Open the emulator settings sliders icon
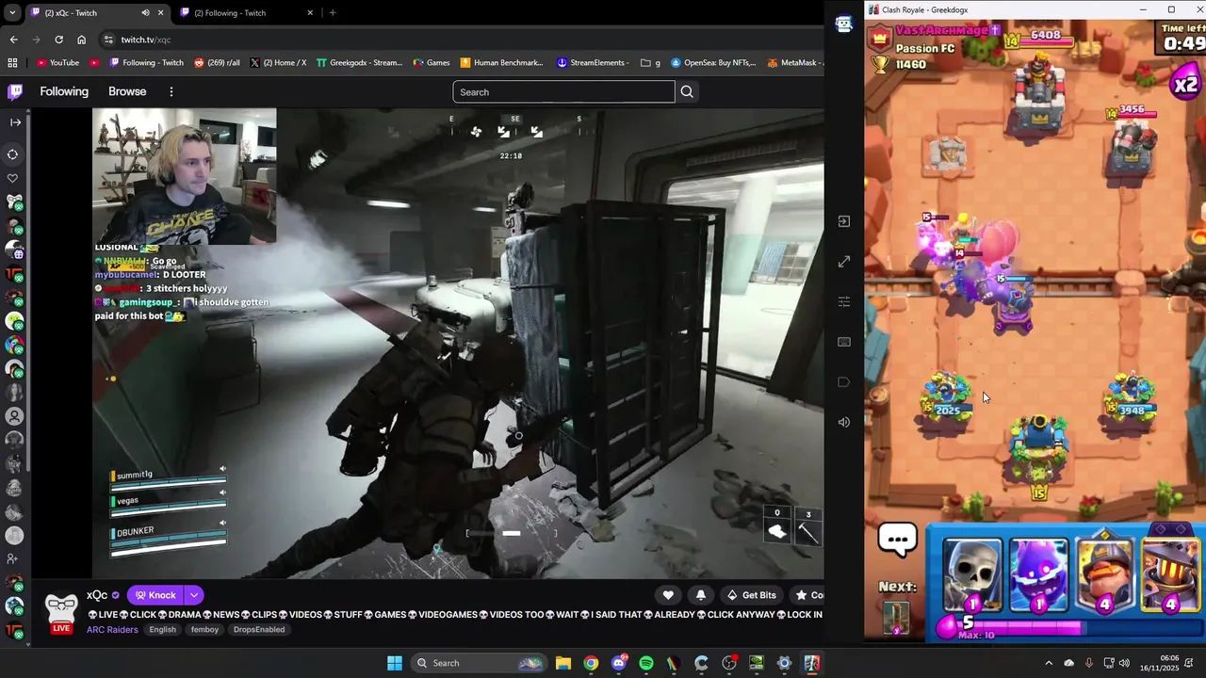 [x=844, y=301]
